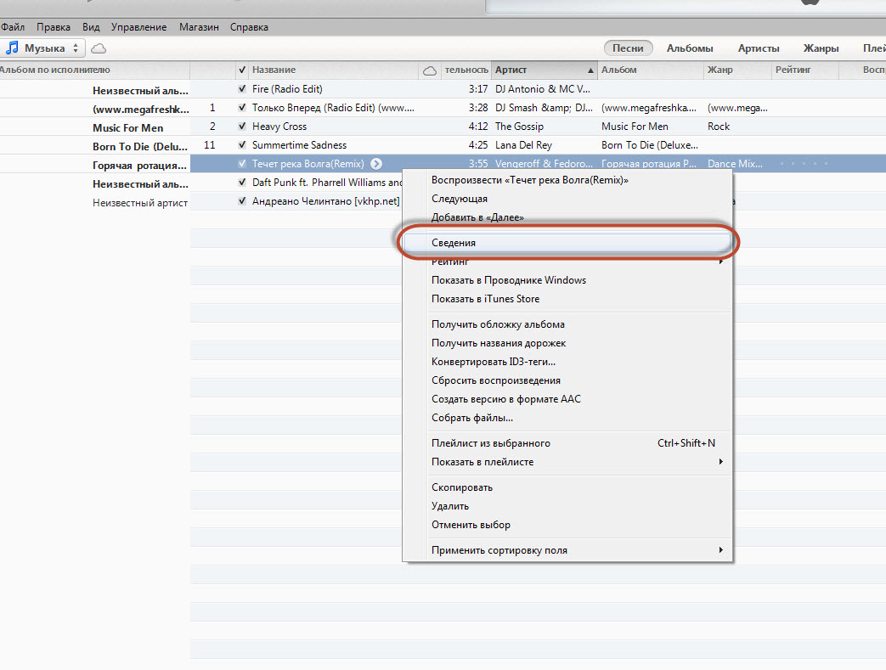Choose Показать в iTunes Store
Viewport: 886px width, 670px height.
[x=567, y=299]
